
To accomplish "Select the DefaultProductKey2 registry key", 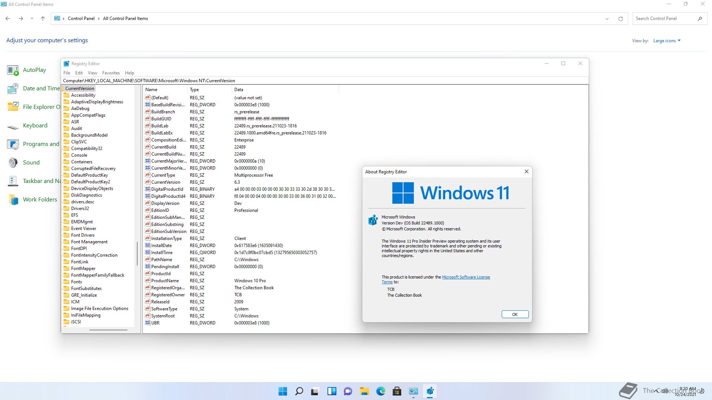I will click(x=90, y=182).
